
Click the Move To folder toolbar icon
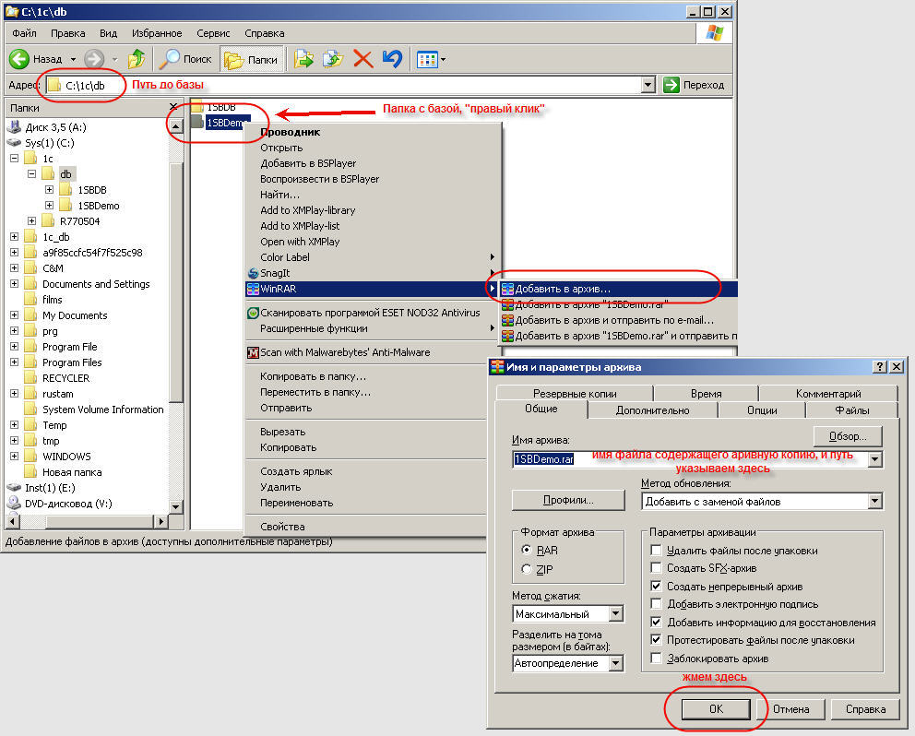(303, 59)
